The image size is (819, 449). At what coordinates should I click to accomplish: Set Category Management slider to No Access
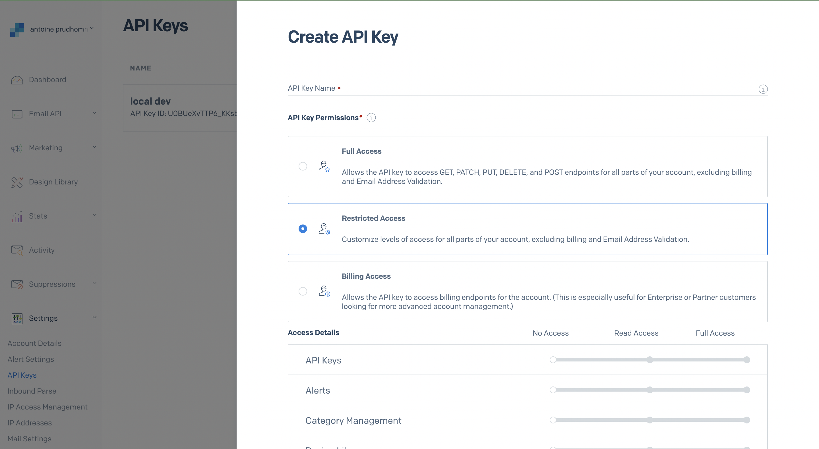(x=553, y=420)
